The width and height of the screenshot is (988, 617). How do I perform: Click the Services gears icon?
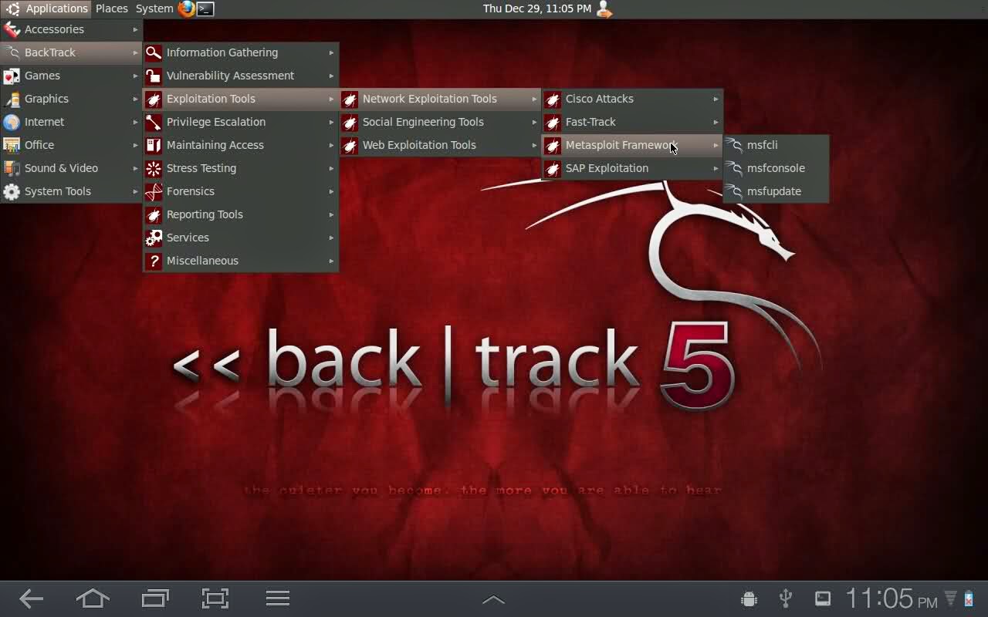(x=154, y=238)
